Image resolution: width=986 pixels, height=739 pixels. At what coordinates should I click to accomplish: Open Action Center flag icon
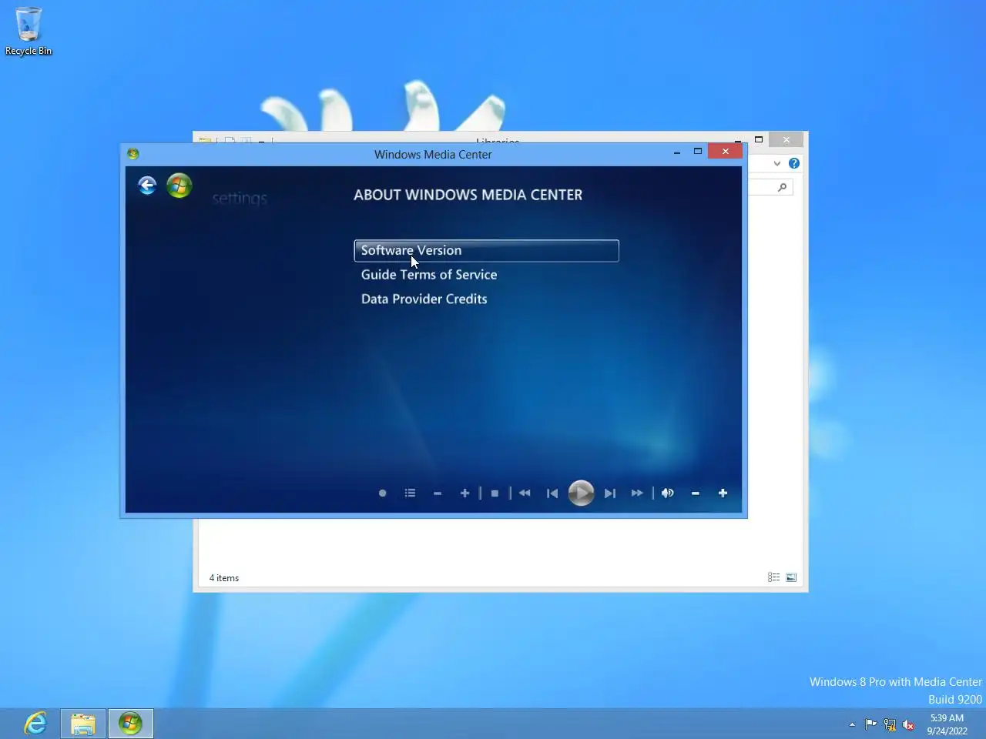[x=870, y=724]
